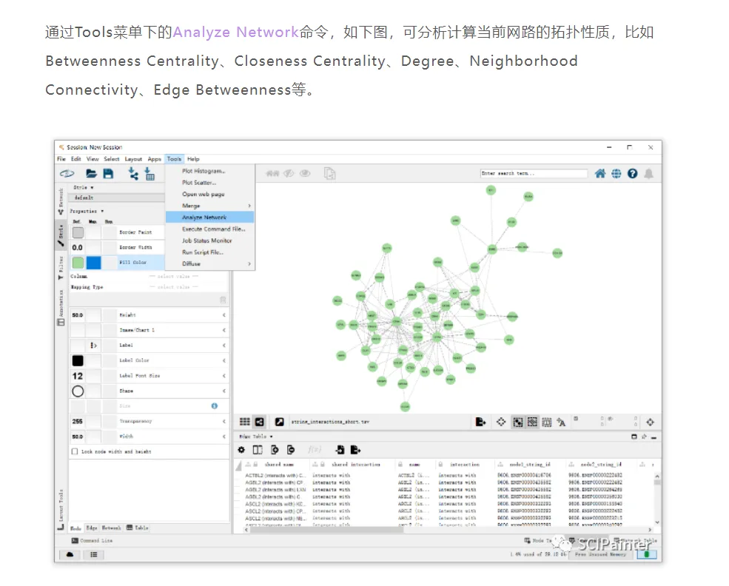729x586 pixels.
Task: Open the table settings gear icon
Action: 241,450
